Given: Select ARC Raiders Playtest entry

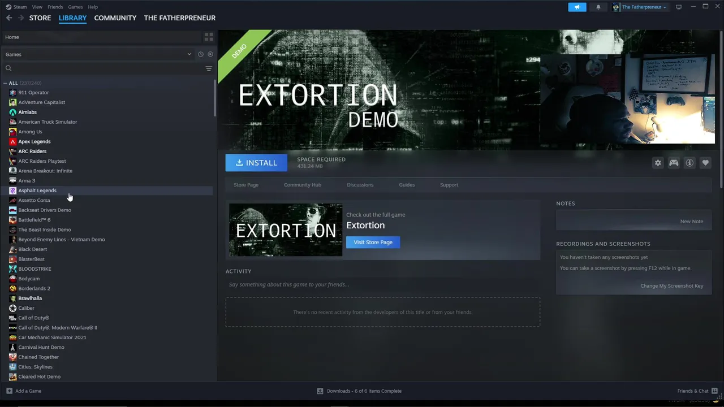Looking at the screenshot, I should pyautogui.click(x=106, y=161).
